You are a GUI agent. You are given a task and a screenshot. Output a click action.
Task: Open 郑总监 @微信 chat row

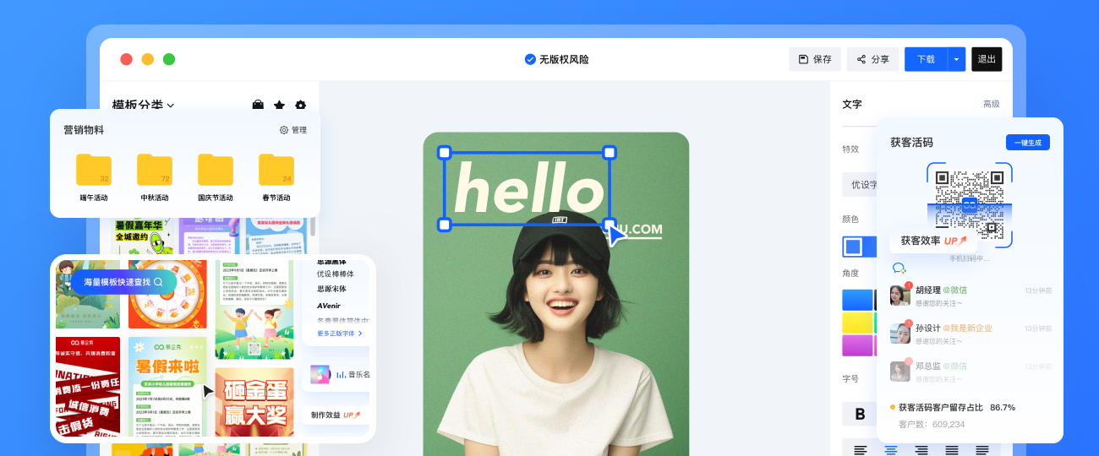pos(971,372)
